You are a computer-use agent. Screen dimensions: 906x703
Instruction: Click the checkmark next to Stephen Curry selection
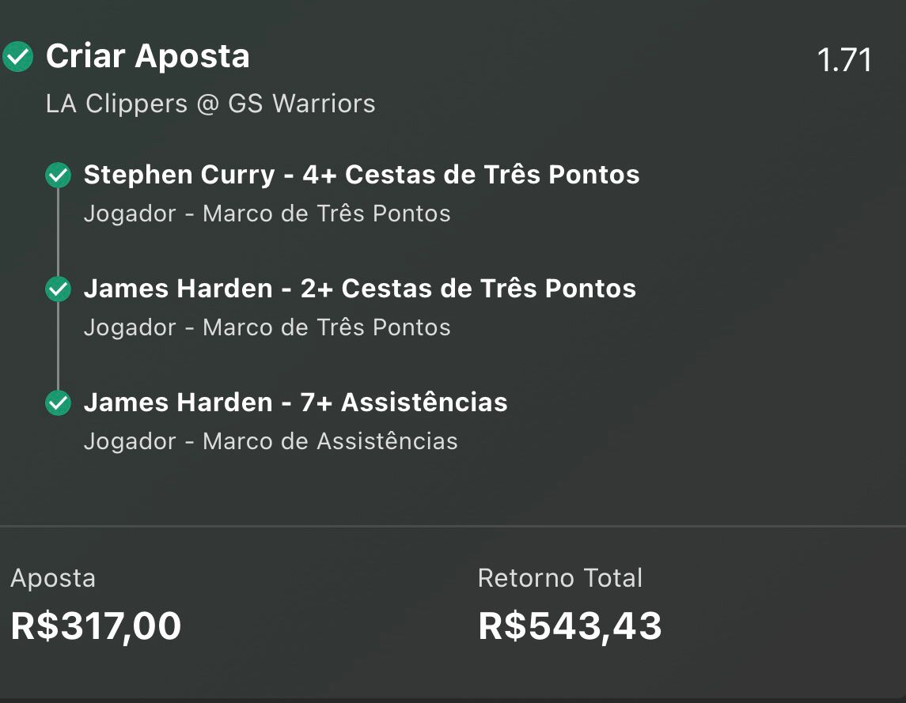click(x=59, y=175)
